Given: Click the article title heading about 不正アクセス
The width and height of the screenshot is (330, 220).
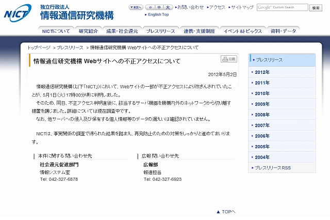Looking at the screenshot, I should [107, 61].
